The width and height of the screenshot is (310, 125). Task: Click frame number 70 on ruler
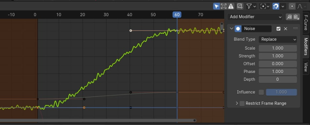point(201,14)
